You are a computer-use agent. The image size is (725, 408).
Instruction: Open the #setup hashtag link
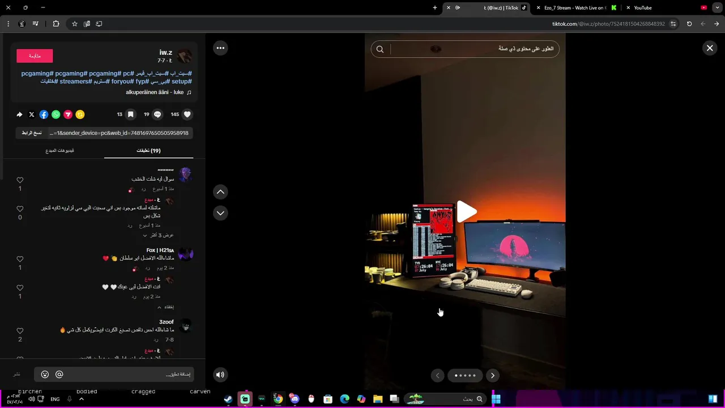[181, 82]
